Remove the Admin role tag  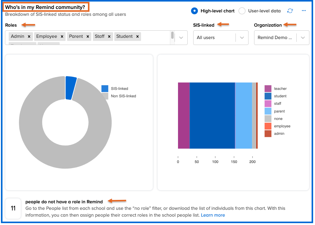(x=29, y=37)
